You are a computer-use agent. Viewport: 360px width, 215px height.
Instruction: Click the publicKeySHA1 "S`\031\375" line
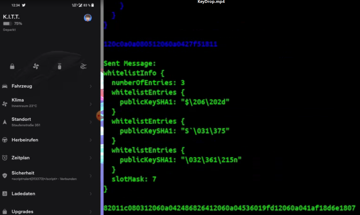click(x=174, y=131)
